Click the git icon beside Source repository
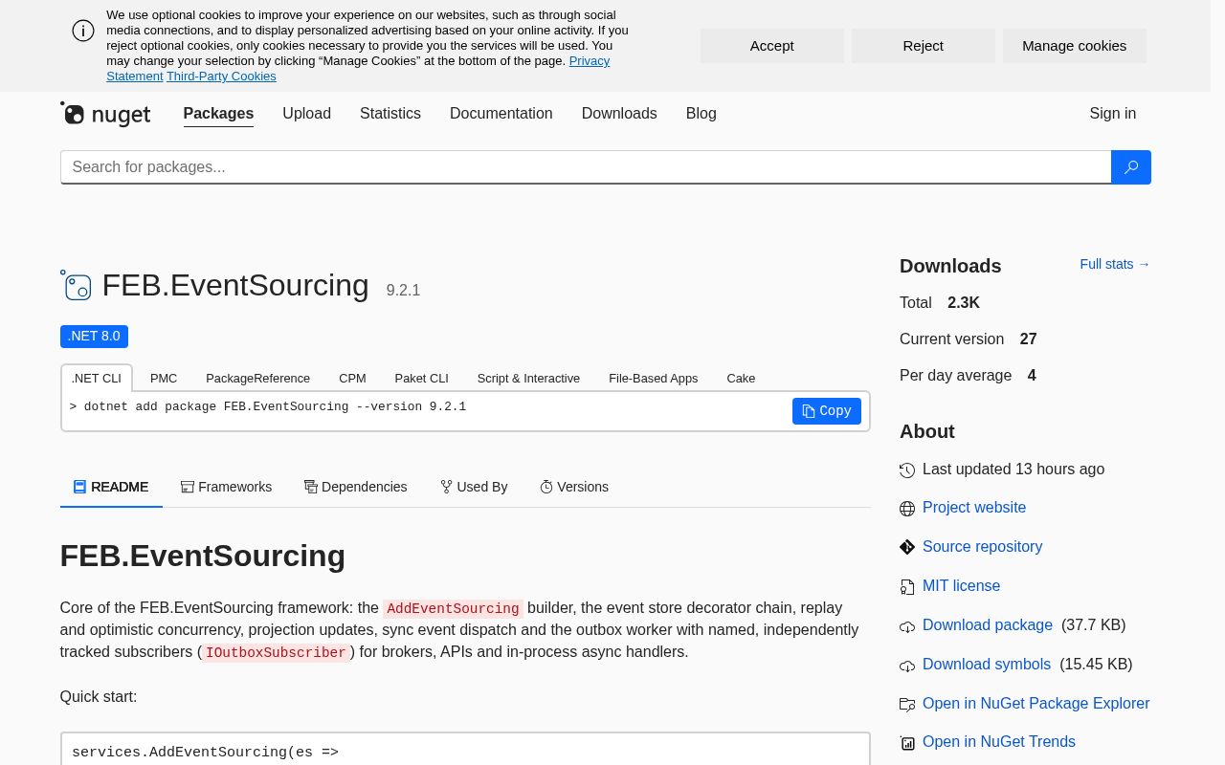 click(907, 547)
